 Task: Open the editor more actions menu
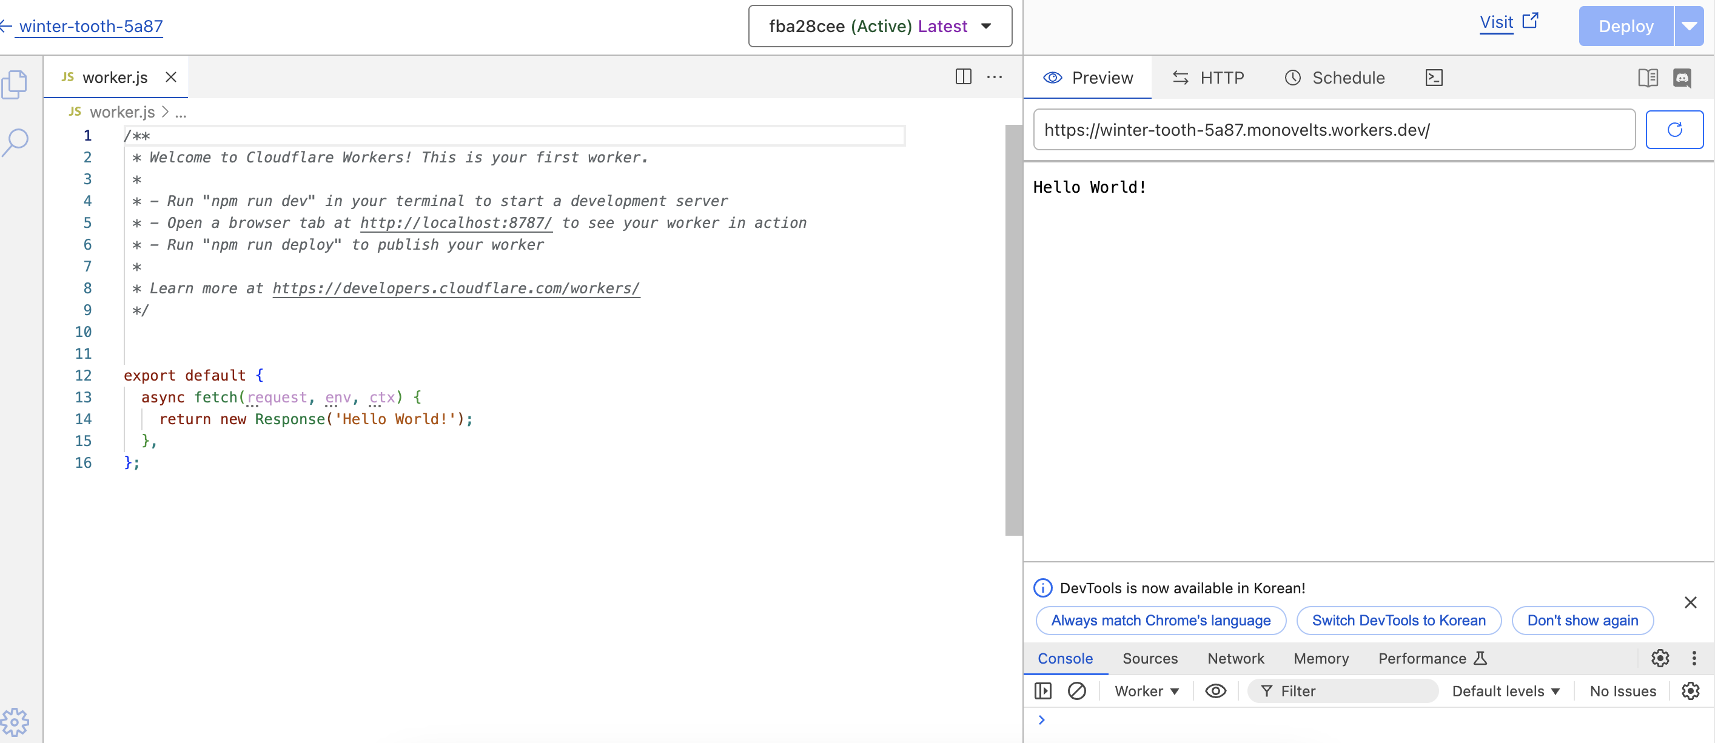994,77
